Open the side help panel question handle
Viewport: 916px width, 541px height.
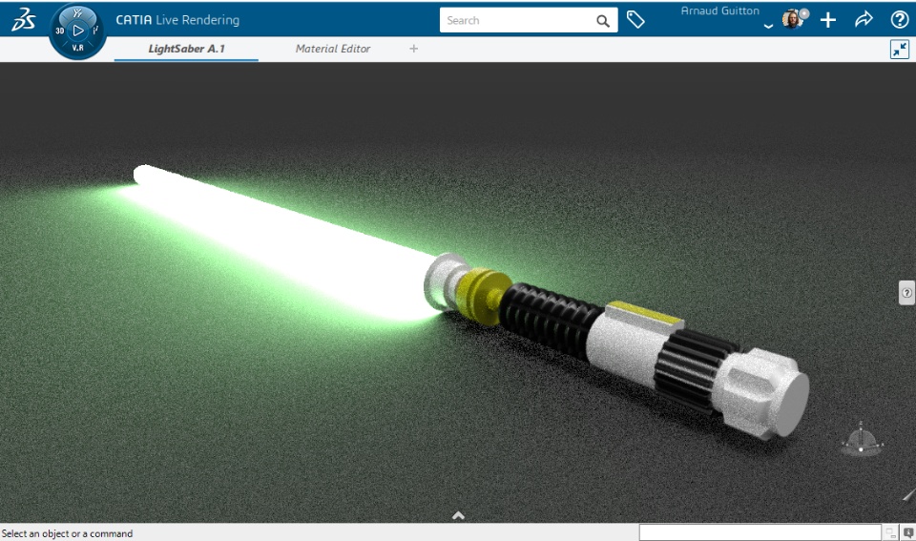click(x=906, y=293)
